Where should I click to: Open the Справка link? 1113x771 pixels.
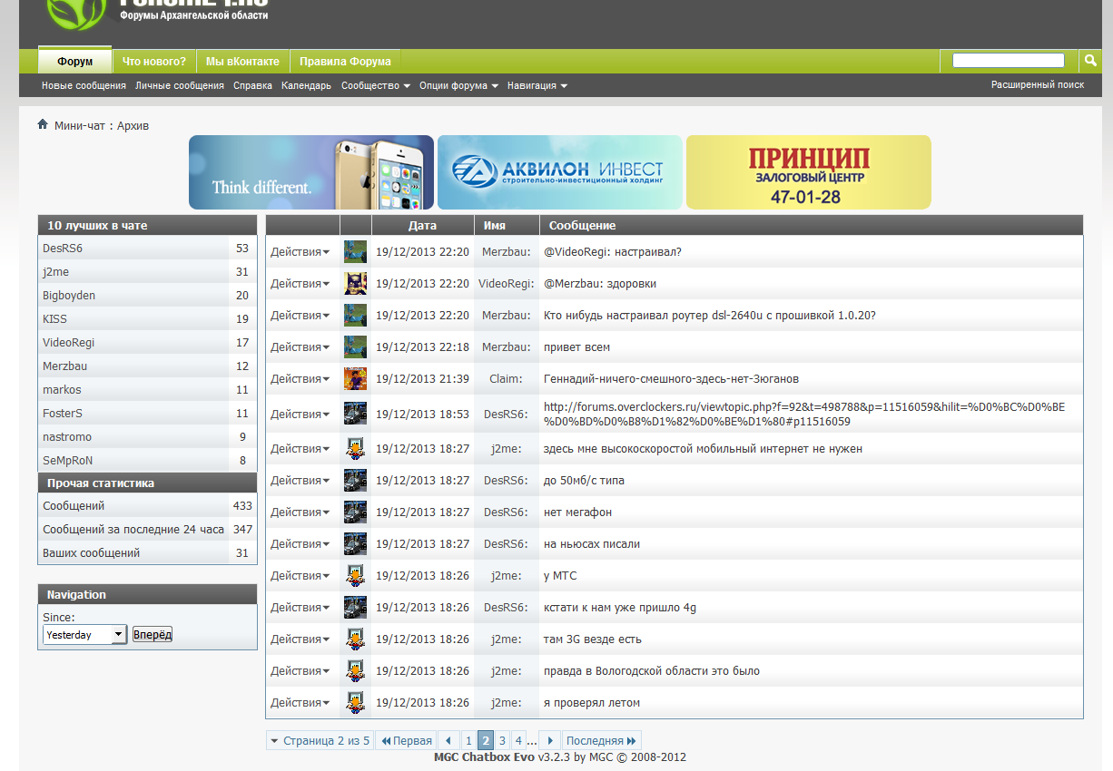[252, 85]
